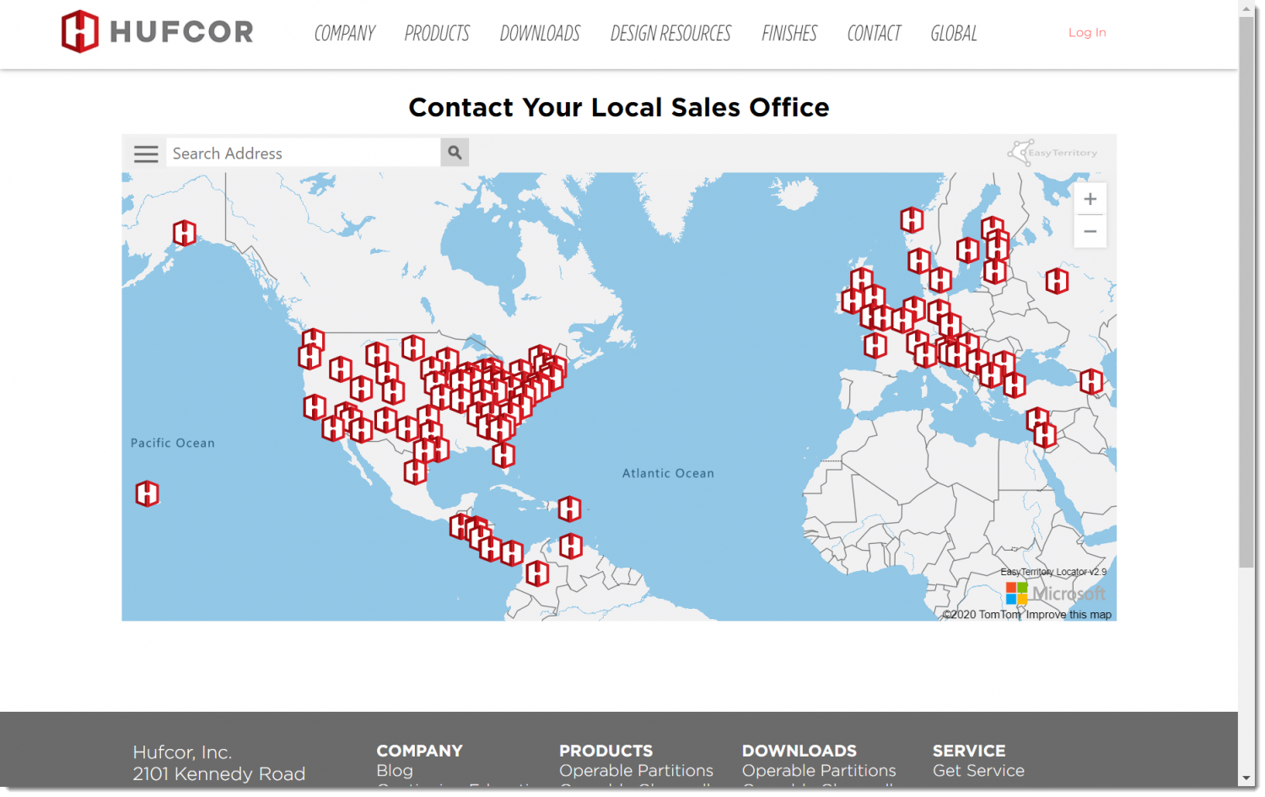Select the lone marker in the Pacific Ocean

pos(146,493)
